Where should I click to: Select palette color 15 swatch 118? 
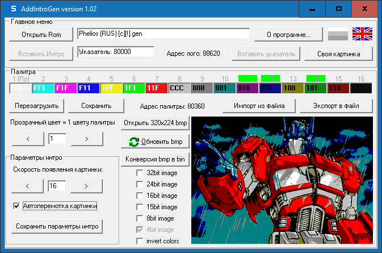[338, 88]
